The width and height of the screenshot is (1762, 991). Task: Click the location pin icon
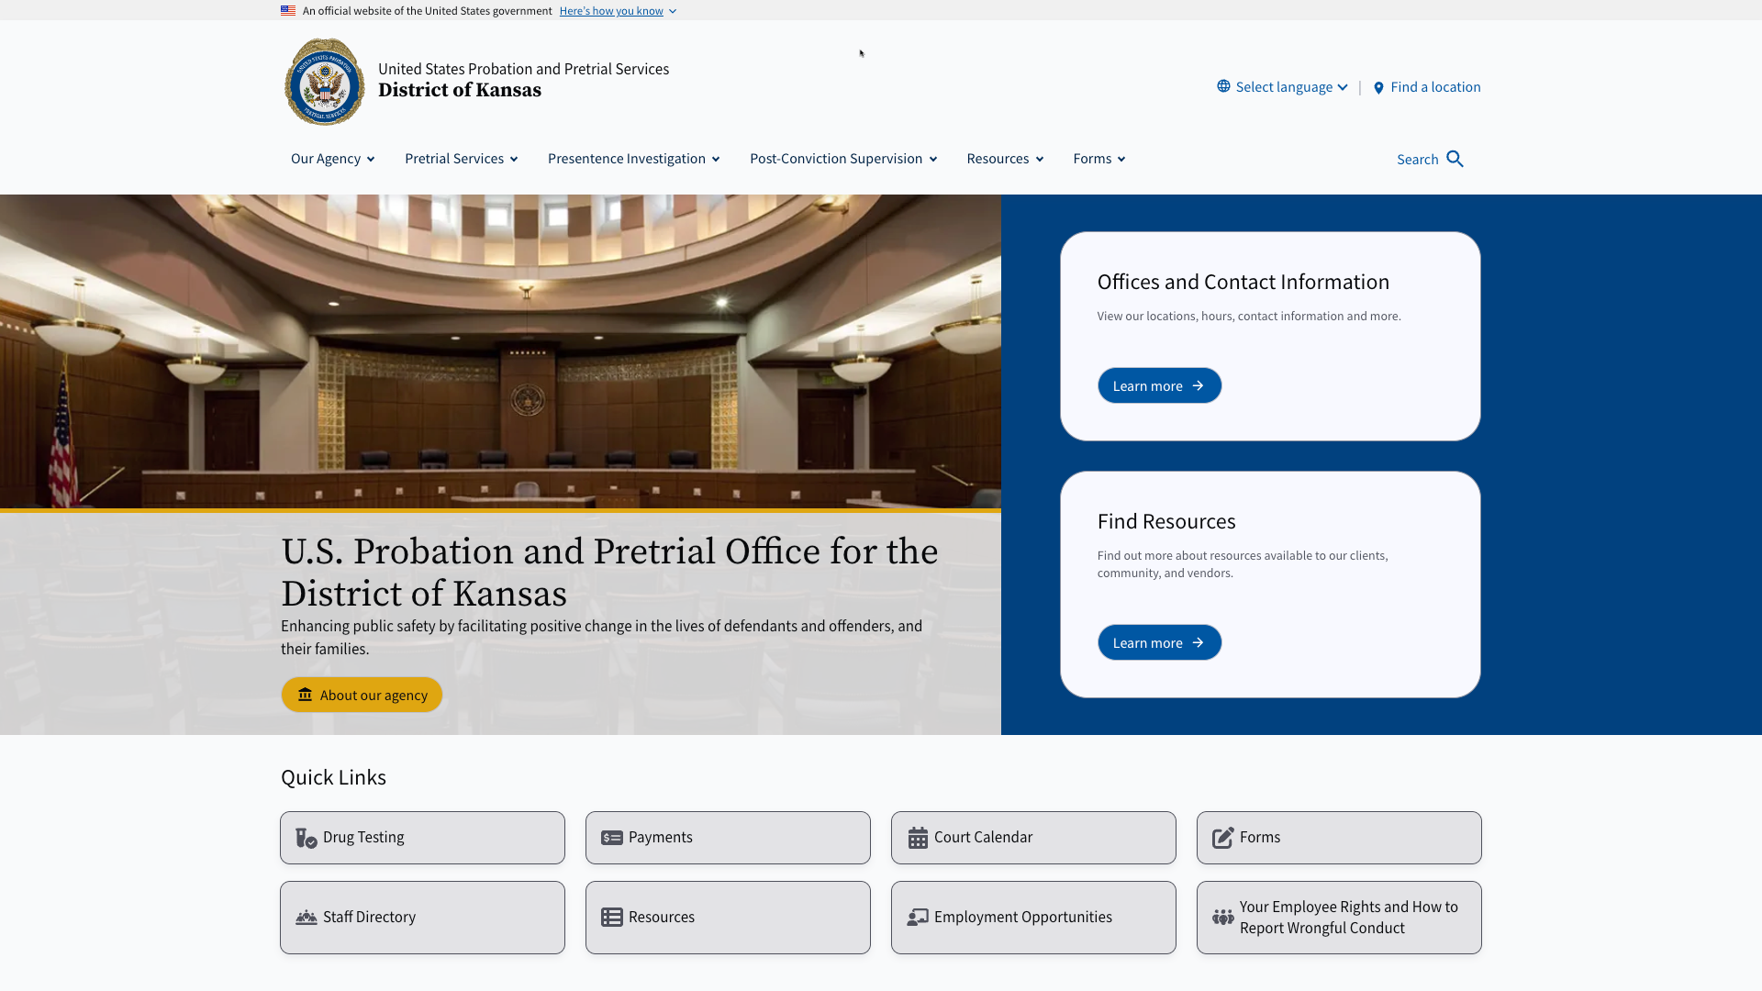pyautogui.click(x=1378, y=88)
